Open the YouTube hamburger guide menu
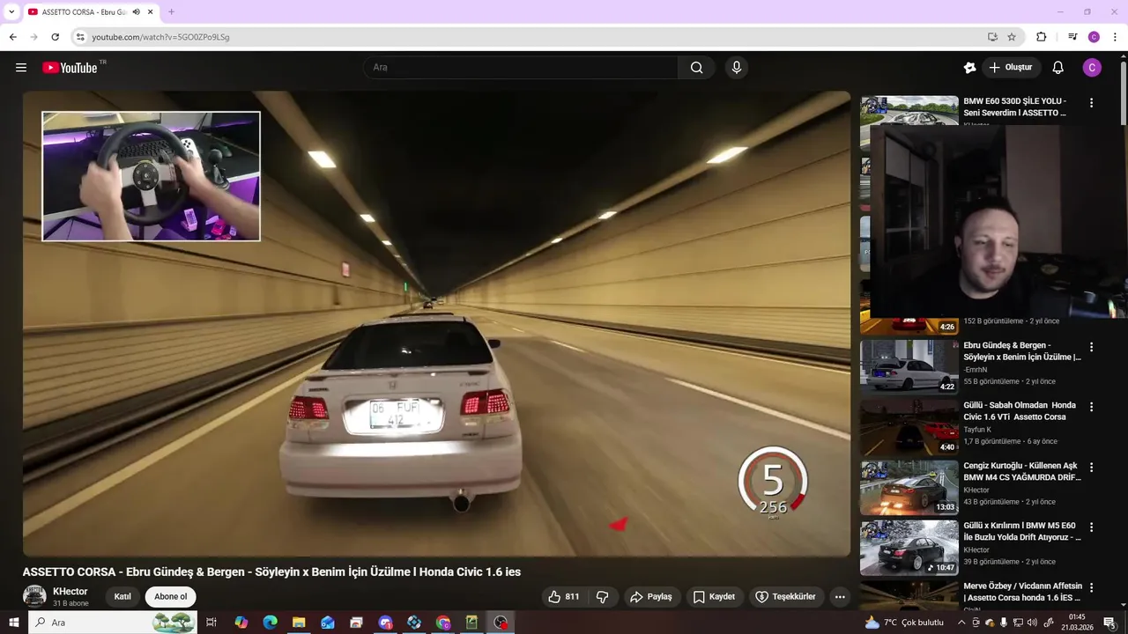 (21, 68)
